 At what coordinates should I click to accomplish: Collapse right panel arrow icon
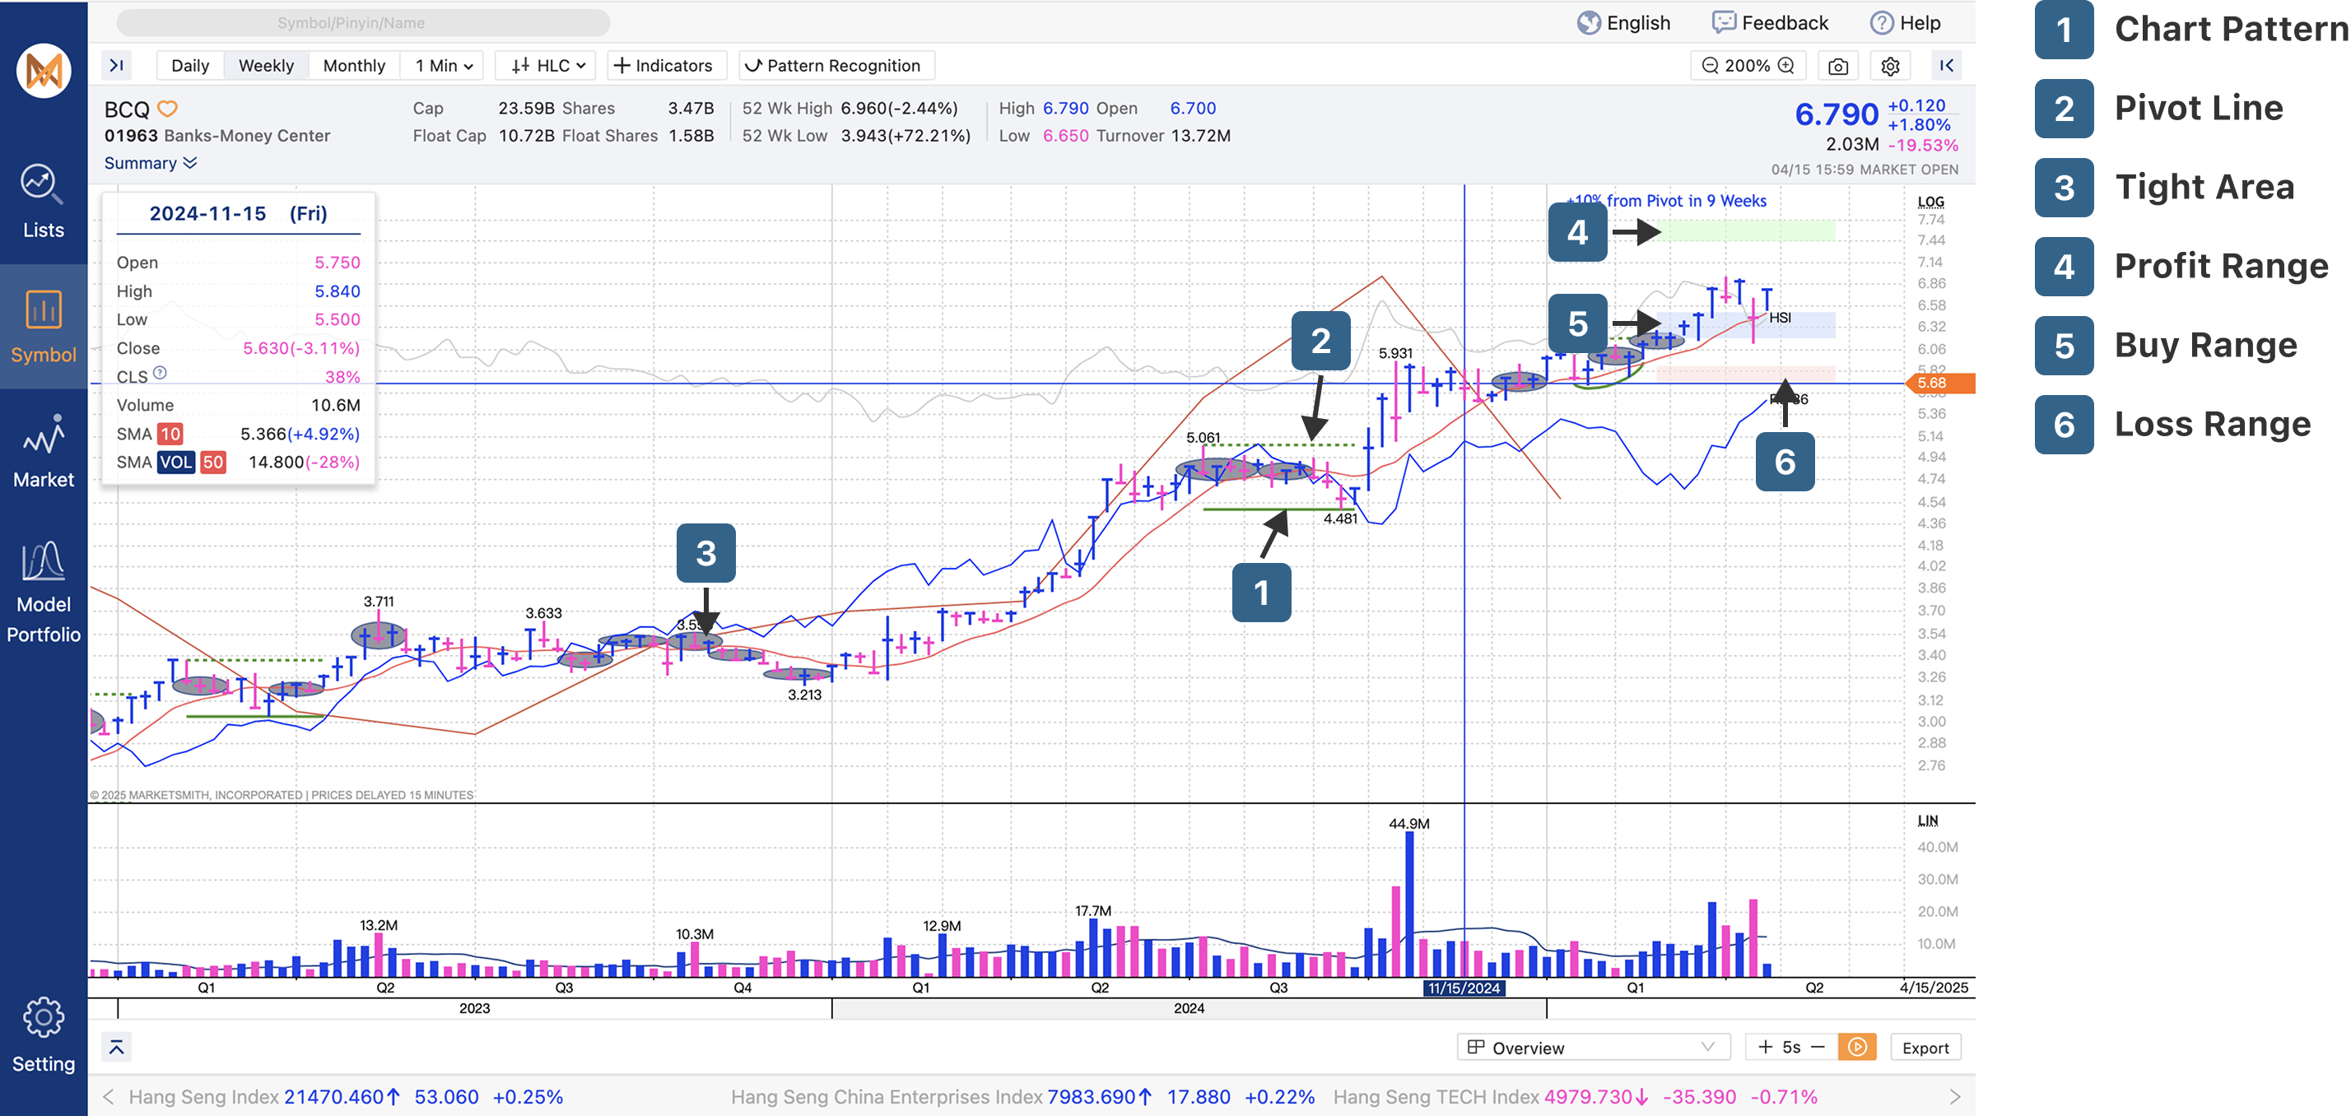(x=1946, y=66)
